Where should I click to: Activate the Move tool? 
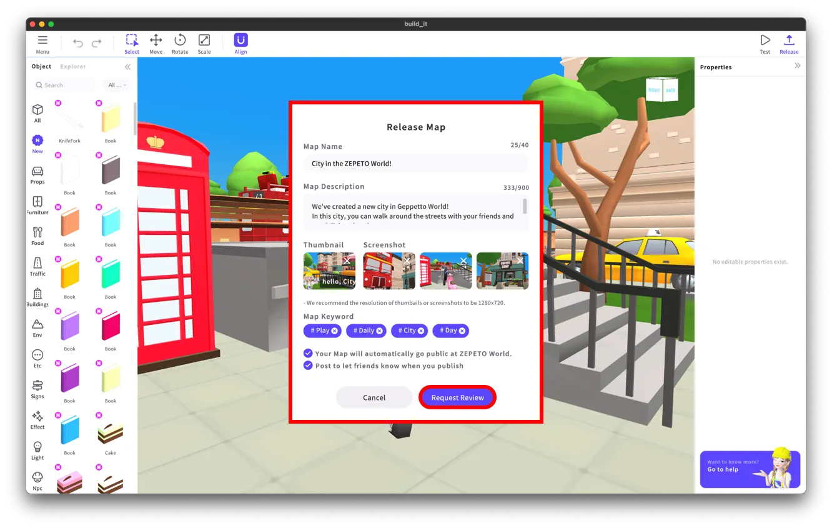[x=156, y=44]
